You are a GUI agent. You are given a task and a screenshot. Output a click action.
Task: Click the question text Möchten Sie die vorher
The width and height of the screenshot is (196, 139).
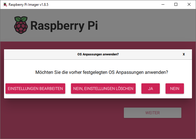(59, 72)
